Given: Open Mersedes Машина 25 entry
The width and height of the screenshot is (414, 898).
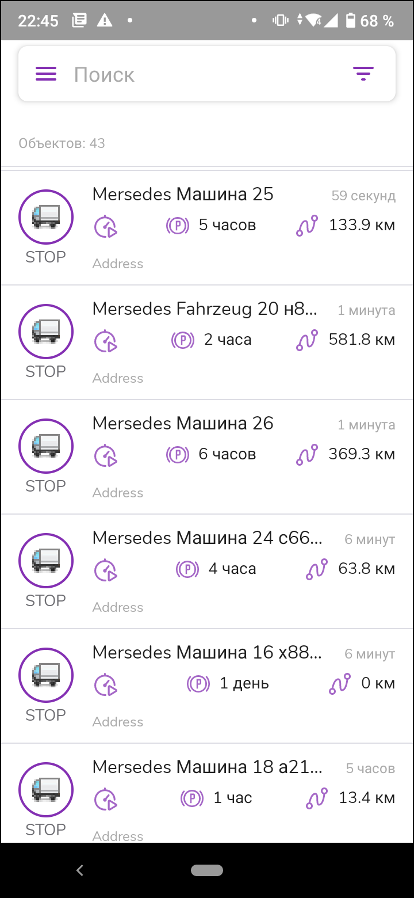Looking at the screenshot, I should click(207, 228).
